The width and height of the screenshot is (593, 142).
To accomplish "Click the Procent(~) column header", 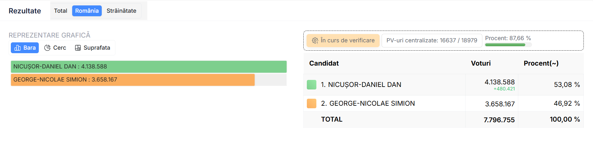I will [x=541, y=63].
